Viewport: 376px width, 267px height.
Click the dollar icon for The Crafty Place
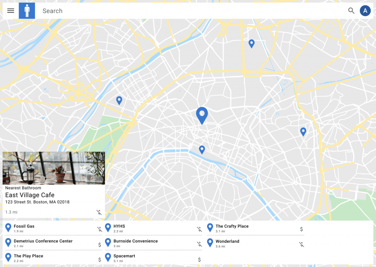pos(301,229)
